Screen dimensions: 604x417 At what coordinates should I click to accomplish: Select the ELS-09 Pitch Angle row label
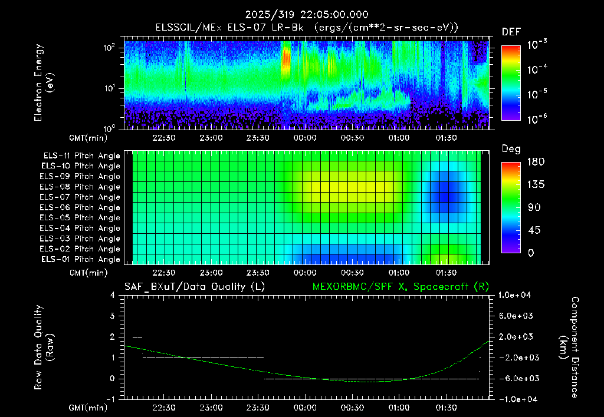pyautogui.click(x=80, y=177)
